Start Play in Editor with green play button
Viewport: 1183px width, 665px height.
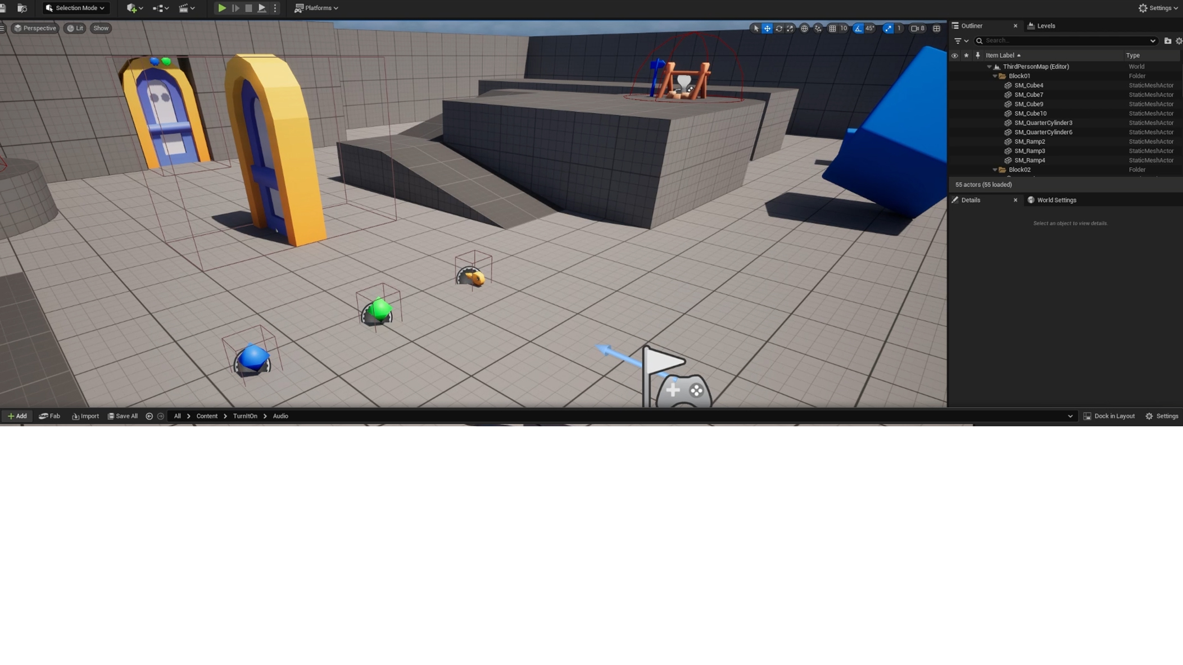pyautogui.click(x=222, y=8)
